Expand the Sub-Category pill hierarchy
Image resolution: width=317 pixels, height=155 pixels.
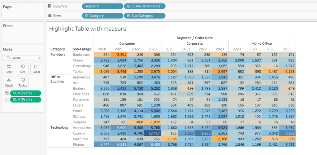[128, 15]
